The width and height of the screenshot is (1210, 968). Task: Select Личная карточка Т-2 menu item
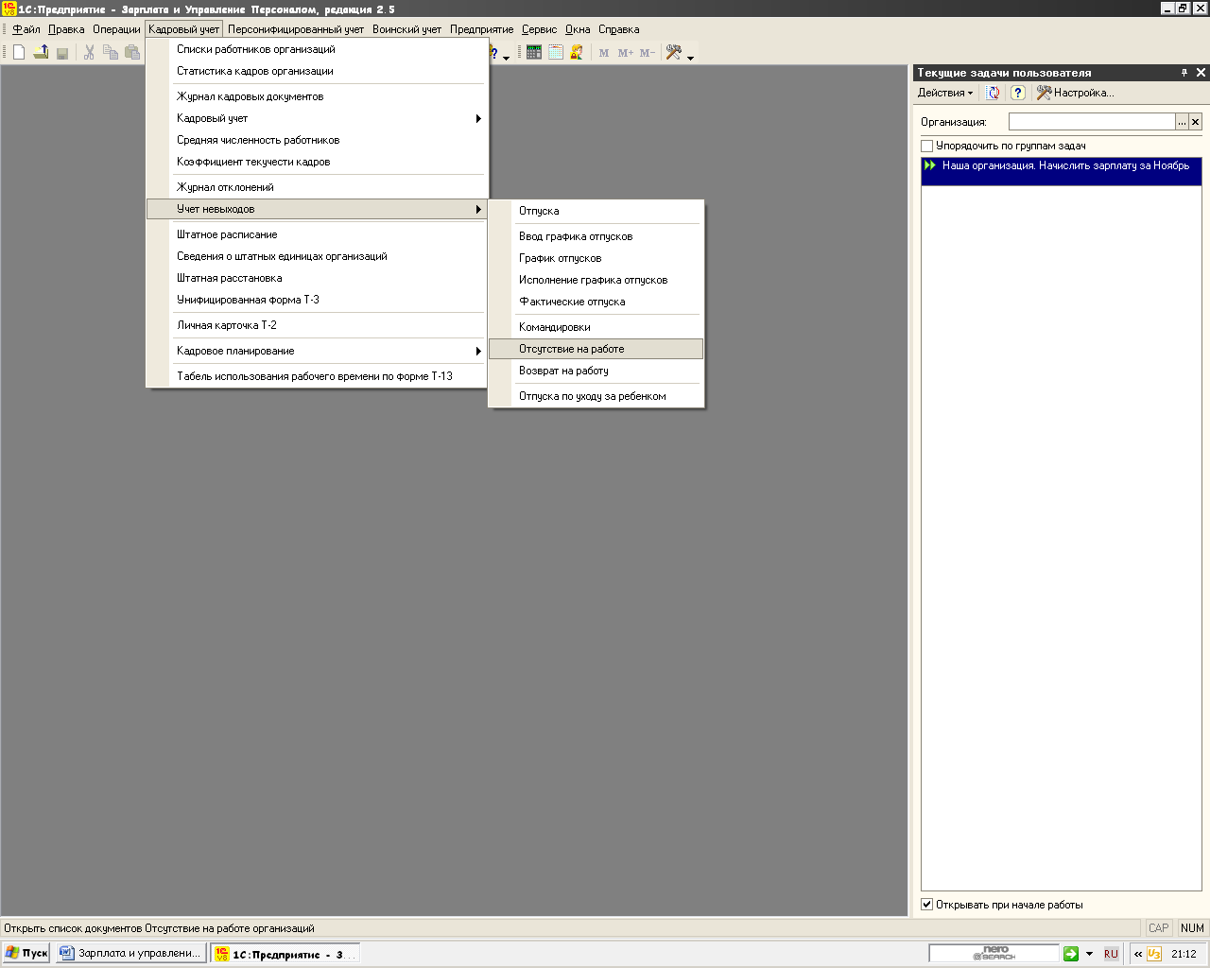[317, 325]
